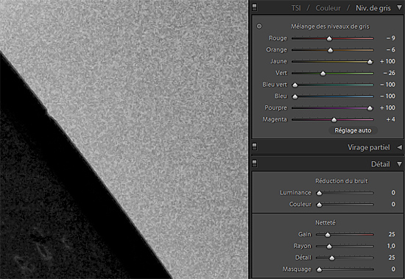Click the Bleu vert label

pyautogui.click(x=275, y=85)
